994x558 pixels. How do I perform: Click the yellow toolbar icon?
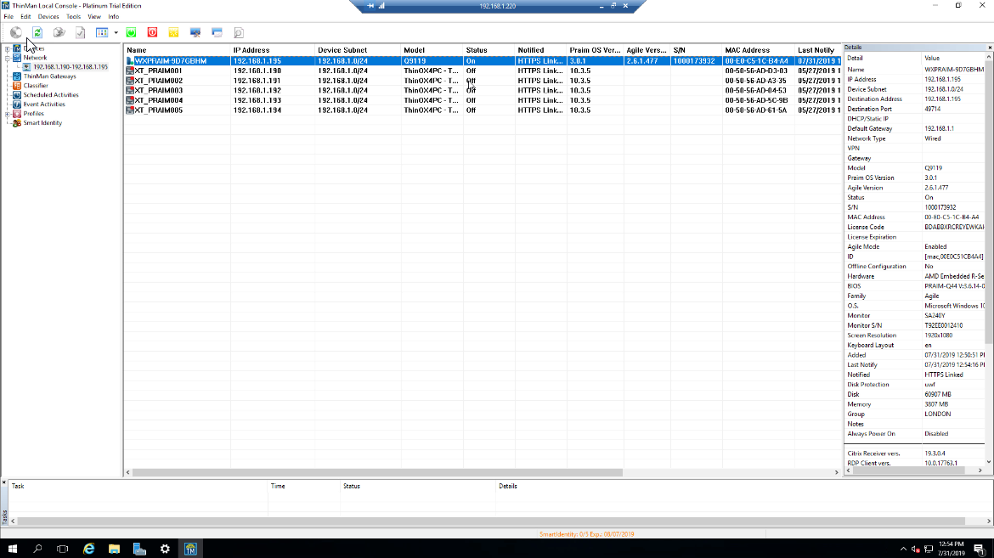point(173,32)
